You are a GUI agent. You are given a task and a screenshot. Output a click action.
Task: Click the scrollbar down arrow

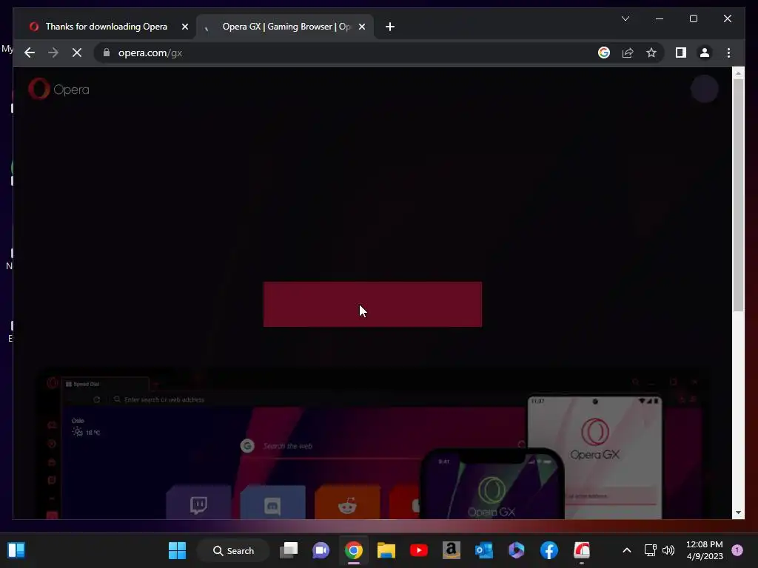click(x=738, y=513)
